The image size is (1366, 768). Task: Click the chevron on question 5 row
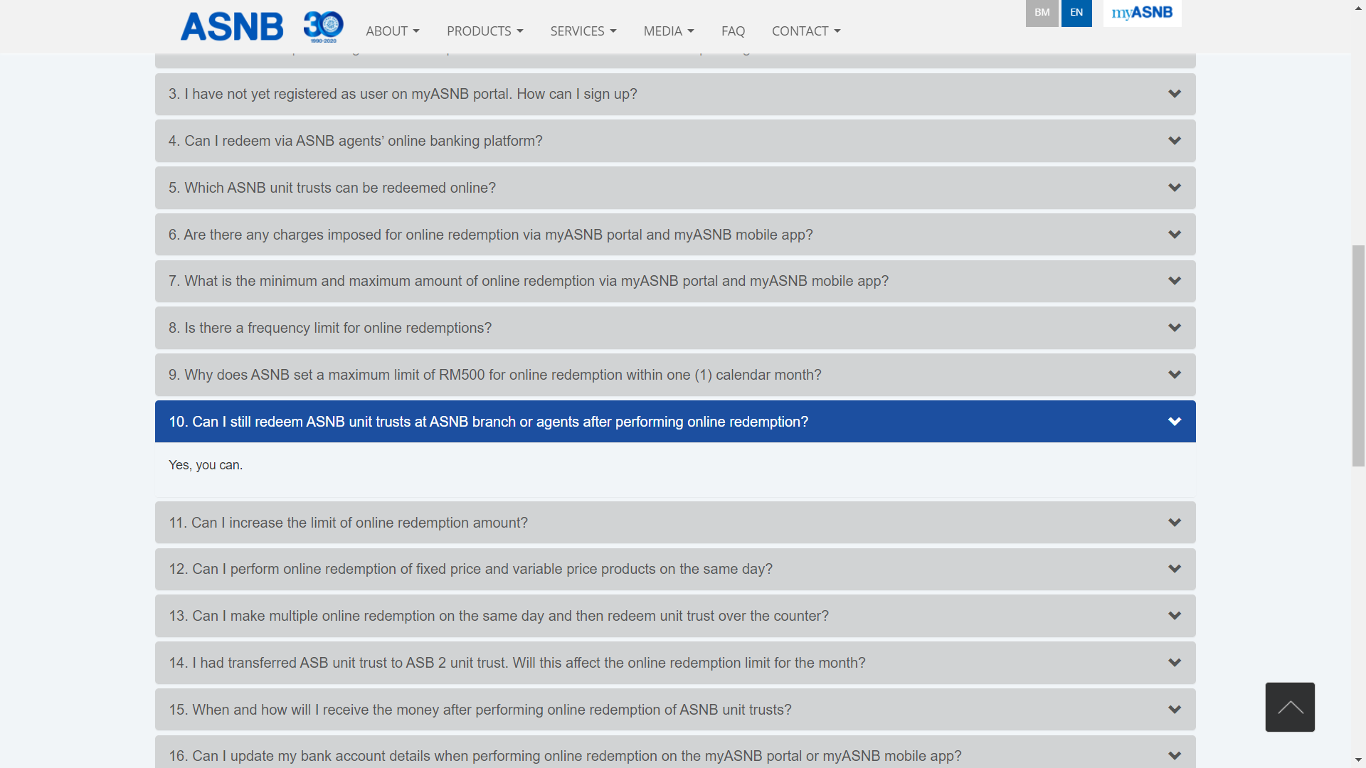[1175, 188]
